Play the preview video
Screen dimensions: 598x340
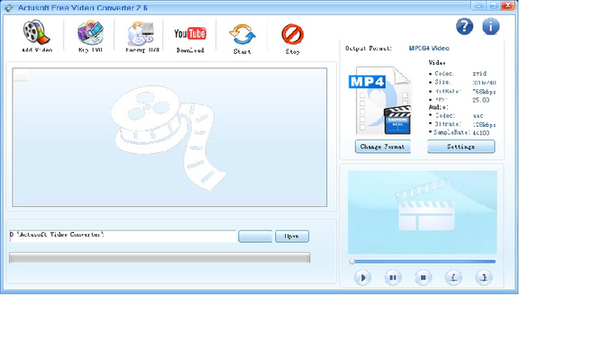[x=362, y=277]
